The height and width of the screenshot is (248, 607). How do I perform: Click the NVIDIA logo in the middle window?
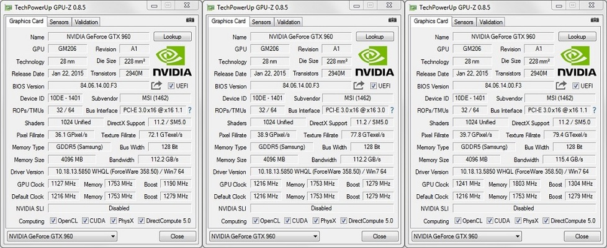374,61
